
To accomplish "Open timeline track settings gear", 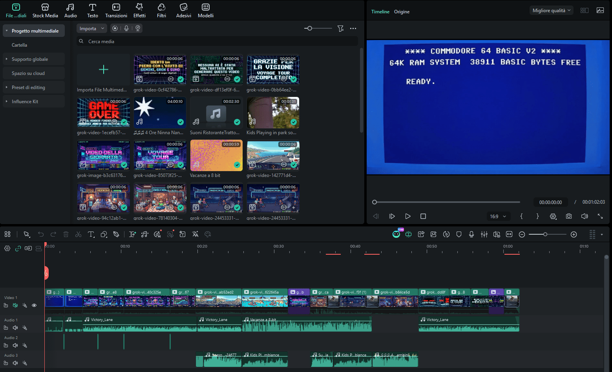I will click(x=7, y=248).
